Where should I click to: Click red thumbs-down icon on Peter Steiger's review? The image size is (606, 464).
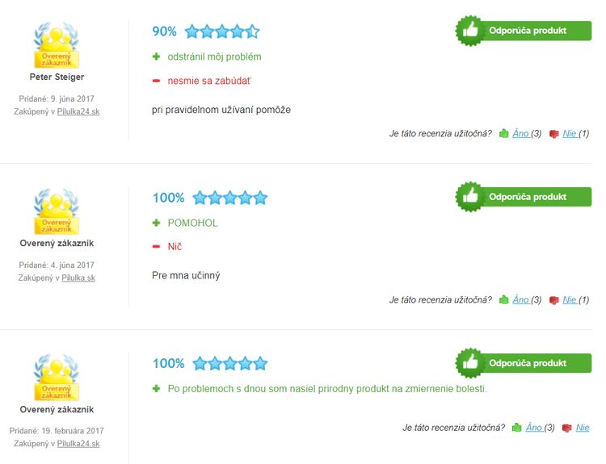tap(553, 134)
